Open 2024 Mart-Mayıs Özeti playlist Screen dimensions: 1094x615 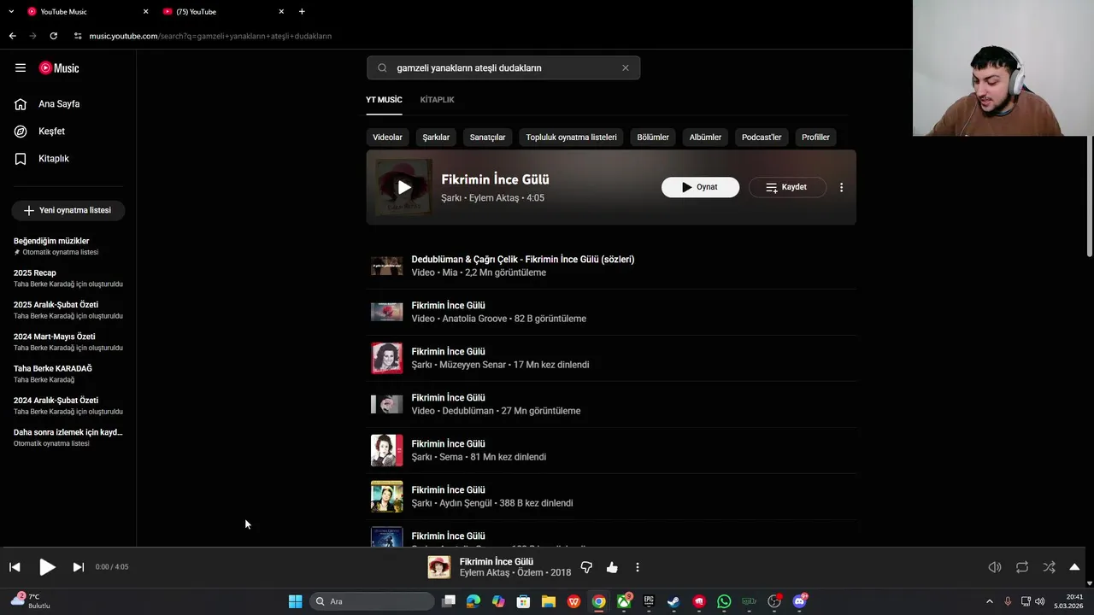[68, 342]
